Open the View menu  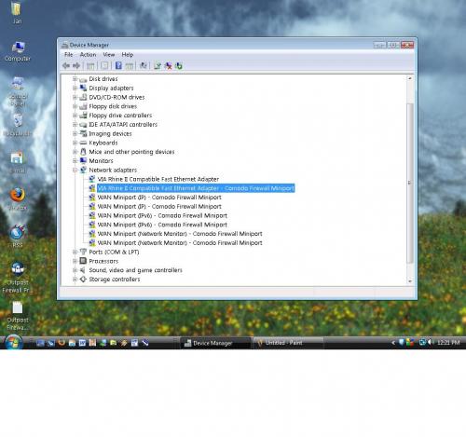(109, 55)
